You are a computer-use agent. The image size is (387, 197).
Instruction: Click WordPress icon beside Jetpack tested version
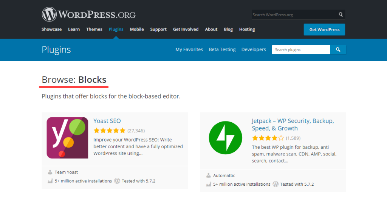click(x=276, y=184)
